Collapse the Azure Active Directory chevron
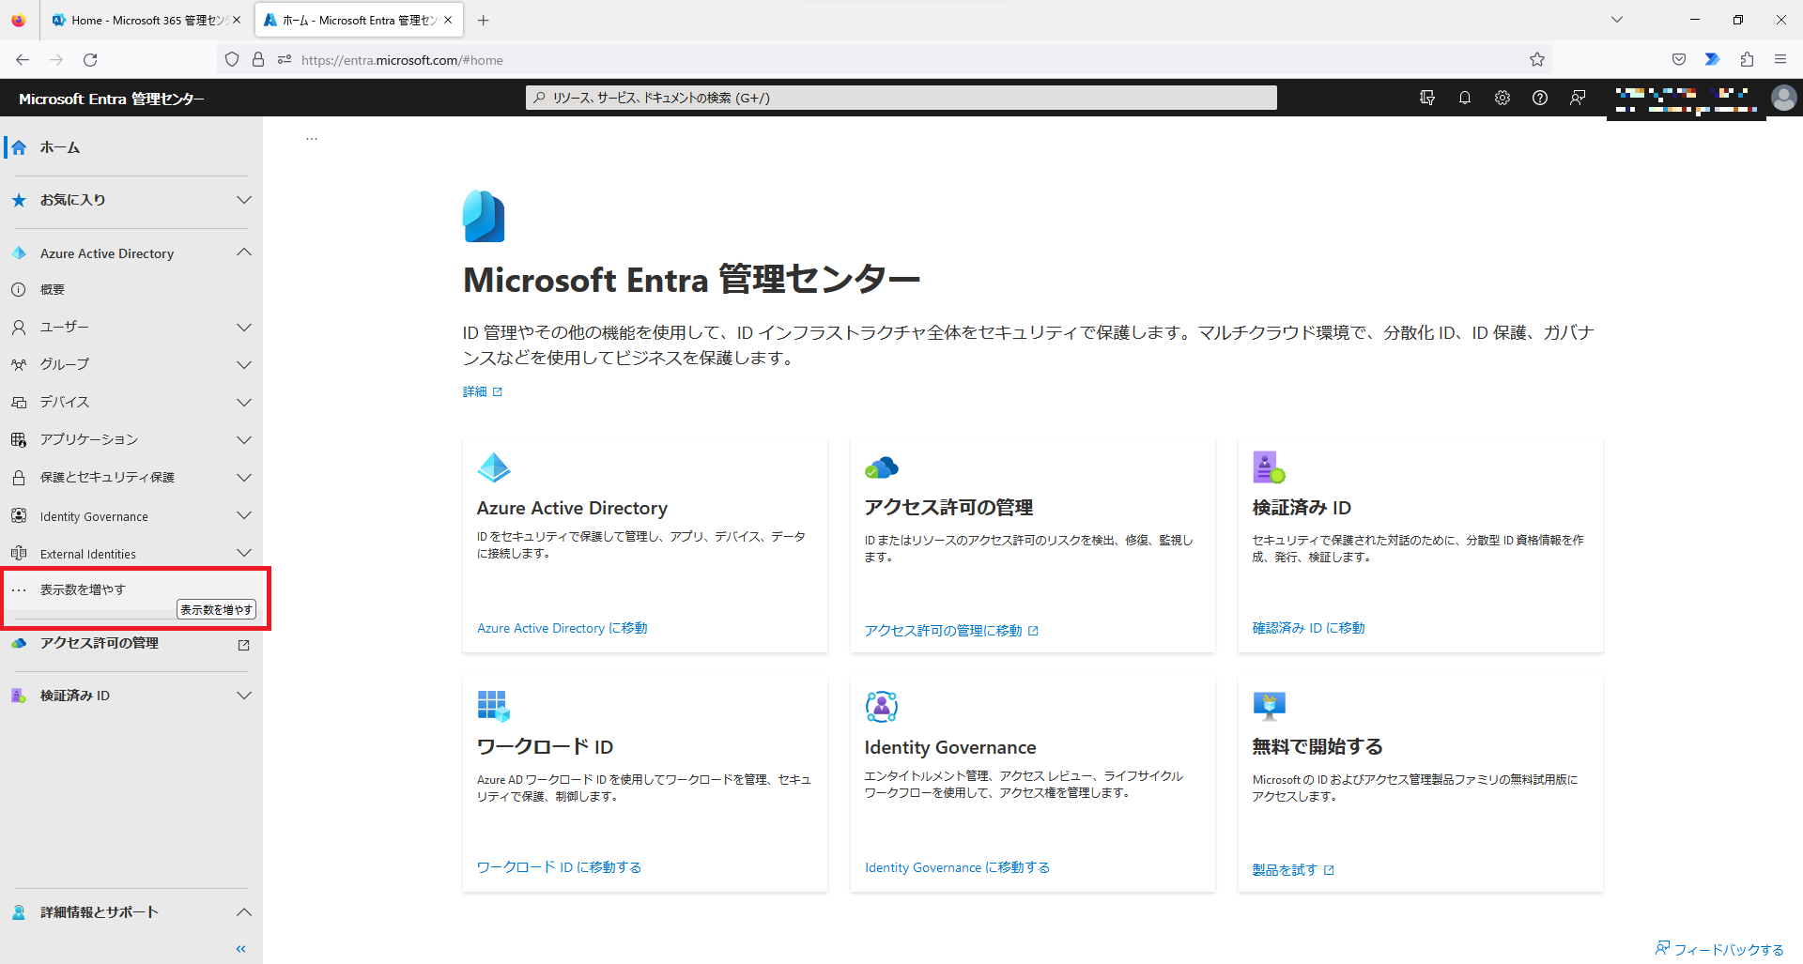1803x964 pixels. [244, 252]
